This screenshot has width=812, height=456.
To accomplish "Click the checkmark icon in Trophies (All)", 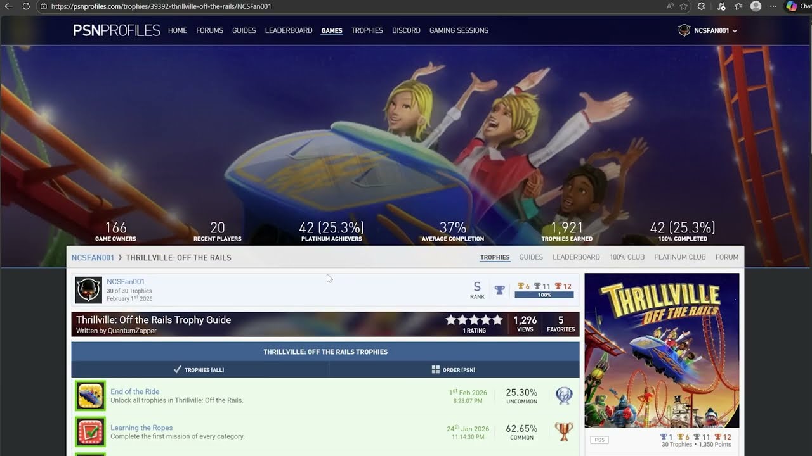I will (x=178, y=369).
